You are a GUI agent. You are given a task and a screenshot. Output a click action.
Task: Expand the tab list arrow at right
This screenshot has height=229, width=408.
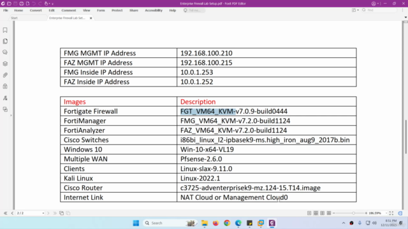(405, 17)
